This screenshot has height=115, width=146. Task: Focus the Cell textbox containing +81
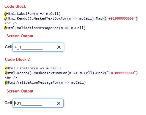(x=38, y=103)
